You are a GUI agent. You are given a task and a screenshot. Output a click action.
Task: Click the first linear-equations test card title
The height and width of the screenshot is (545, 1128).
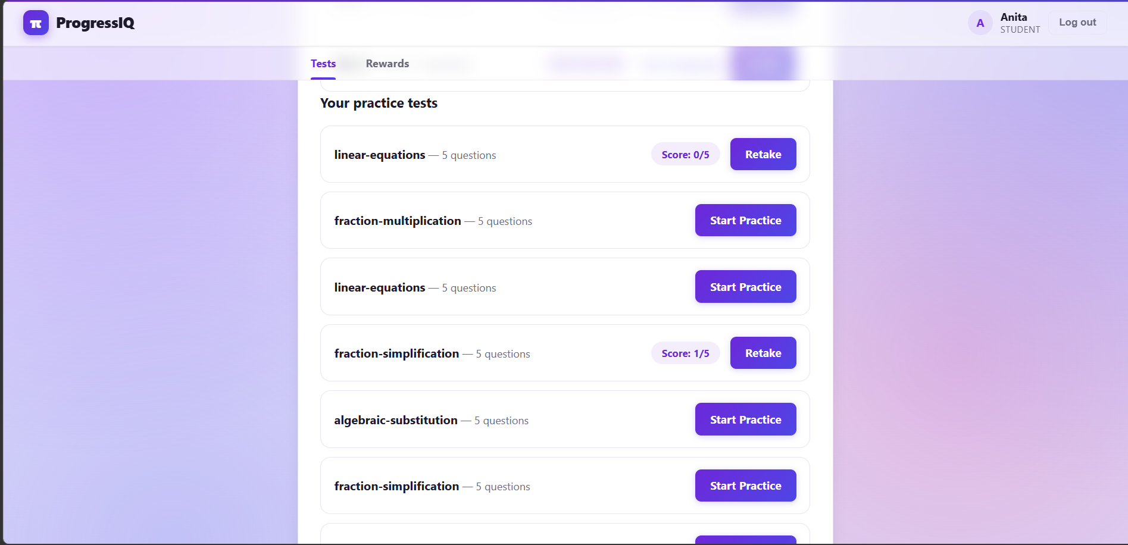380,155
